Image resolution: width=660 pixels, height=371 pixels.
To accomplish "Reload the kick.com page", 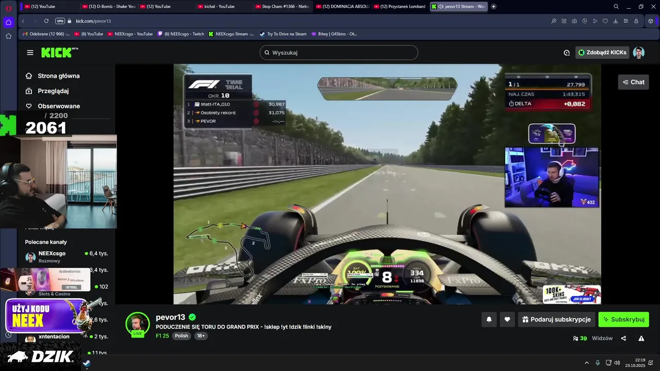I will click(46, 21).
